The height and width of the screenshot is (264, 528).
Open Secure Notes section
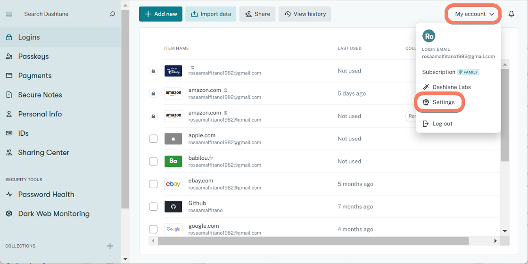pos(60,95)
